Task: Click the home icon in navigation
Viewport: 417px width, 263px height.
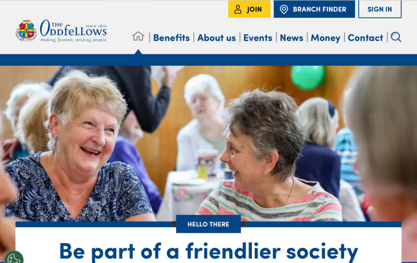Action: [138, 37]
